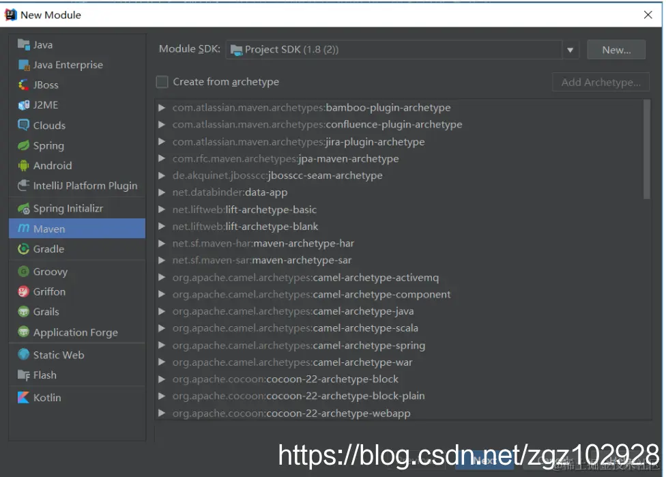Click the Maven m icon
Image resolution: width=666 pixels, height=477 pixels.
pyautogui.click(x=23, y=229)
